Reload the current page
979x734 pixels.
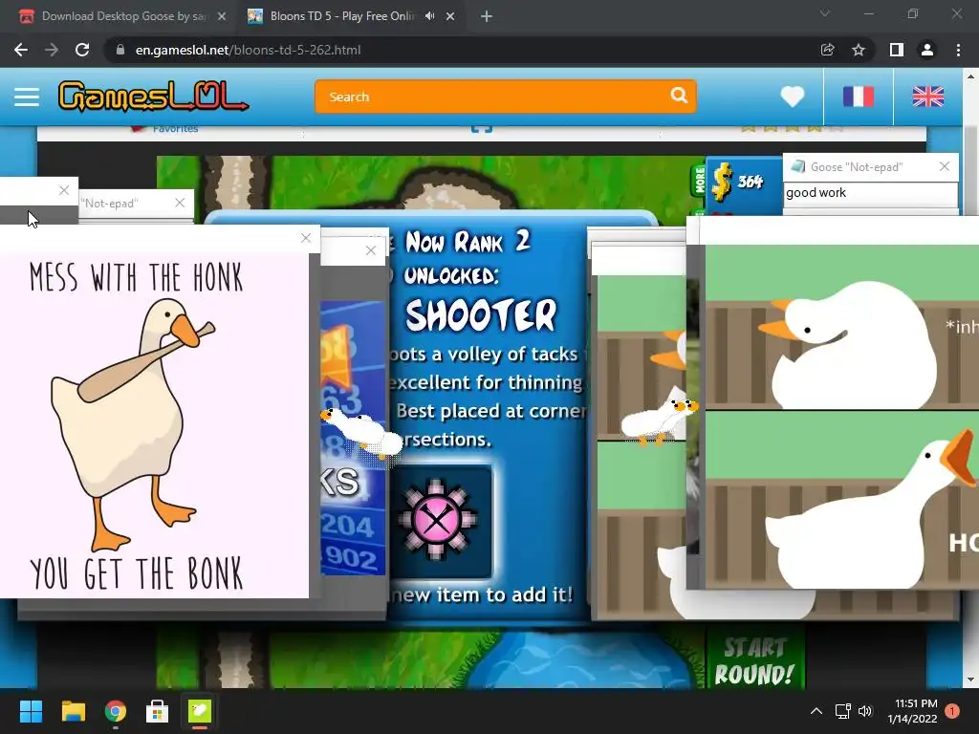click(x=82, y=50)
